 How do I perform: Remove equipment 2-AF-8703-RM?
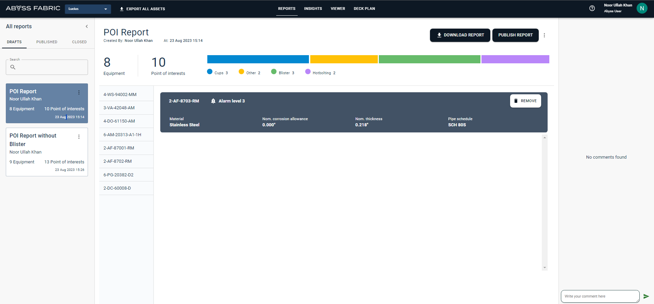pos(525,101)
